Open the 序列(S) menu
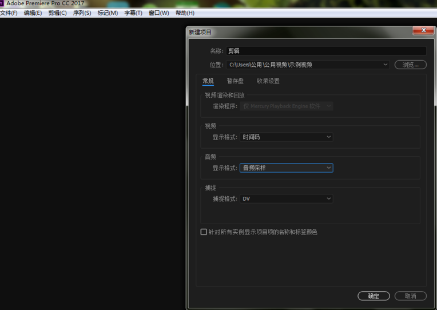 pyautogui.click(x=82, y=13)
